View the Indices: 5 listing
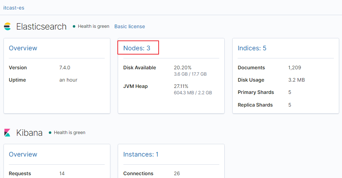 252,48
